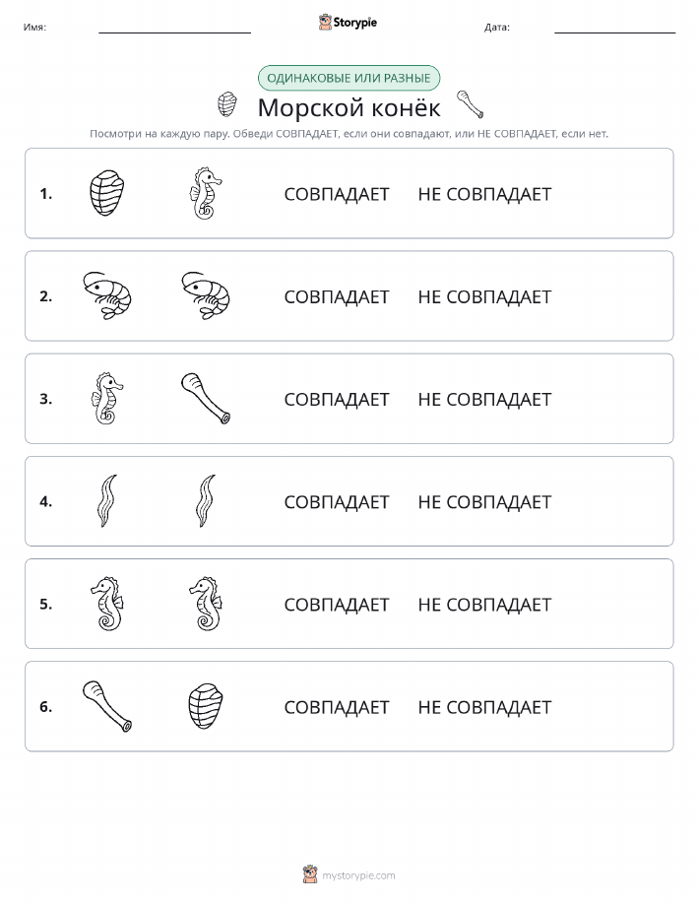
Task: Click the seashell picture in row 6
Action: 206,705
